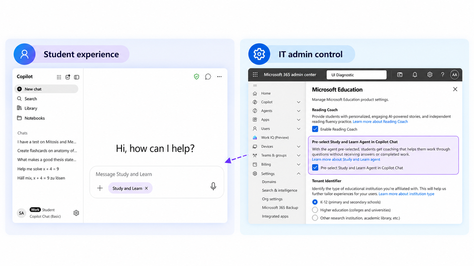Click the Devices icon in admin navigation
The image size is (474, 266).
tap(255, 147)
